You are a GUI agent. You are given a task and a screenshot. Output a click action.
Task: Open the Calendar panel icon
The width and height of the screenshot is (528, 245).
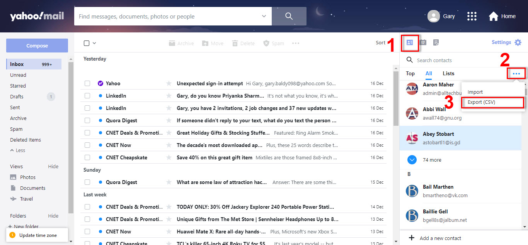point(423,42)
